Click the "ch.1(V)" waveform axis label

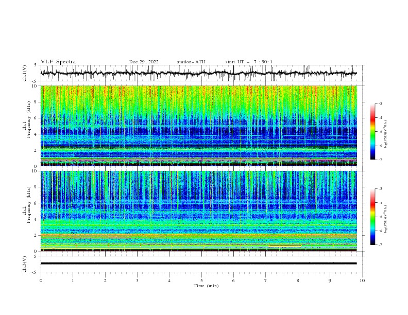(25, 73)
